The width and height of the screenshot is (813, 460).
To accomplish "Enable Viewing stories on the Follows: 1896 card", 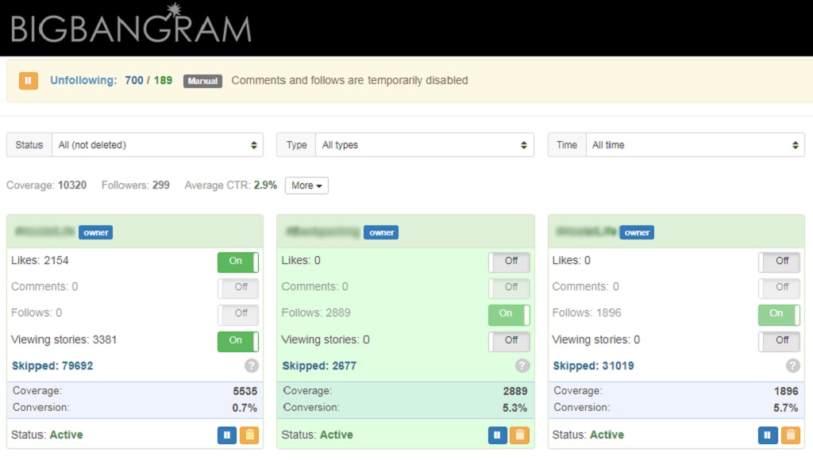I will (780, 341).
